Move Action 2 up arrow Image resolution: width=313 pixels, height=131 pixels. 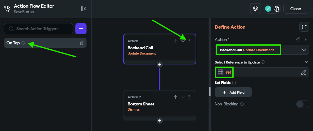click(x=176, y=97)
